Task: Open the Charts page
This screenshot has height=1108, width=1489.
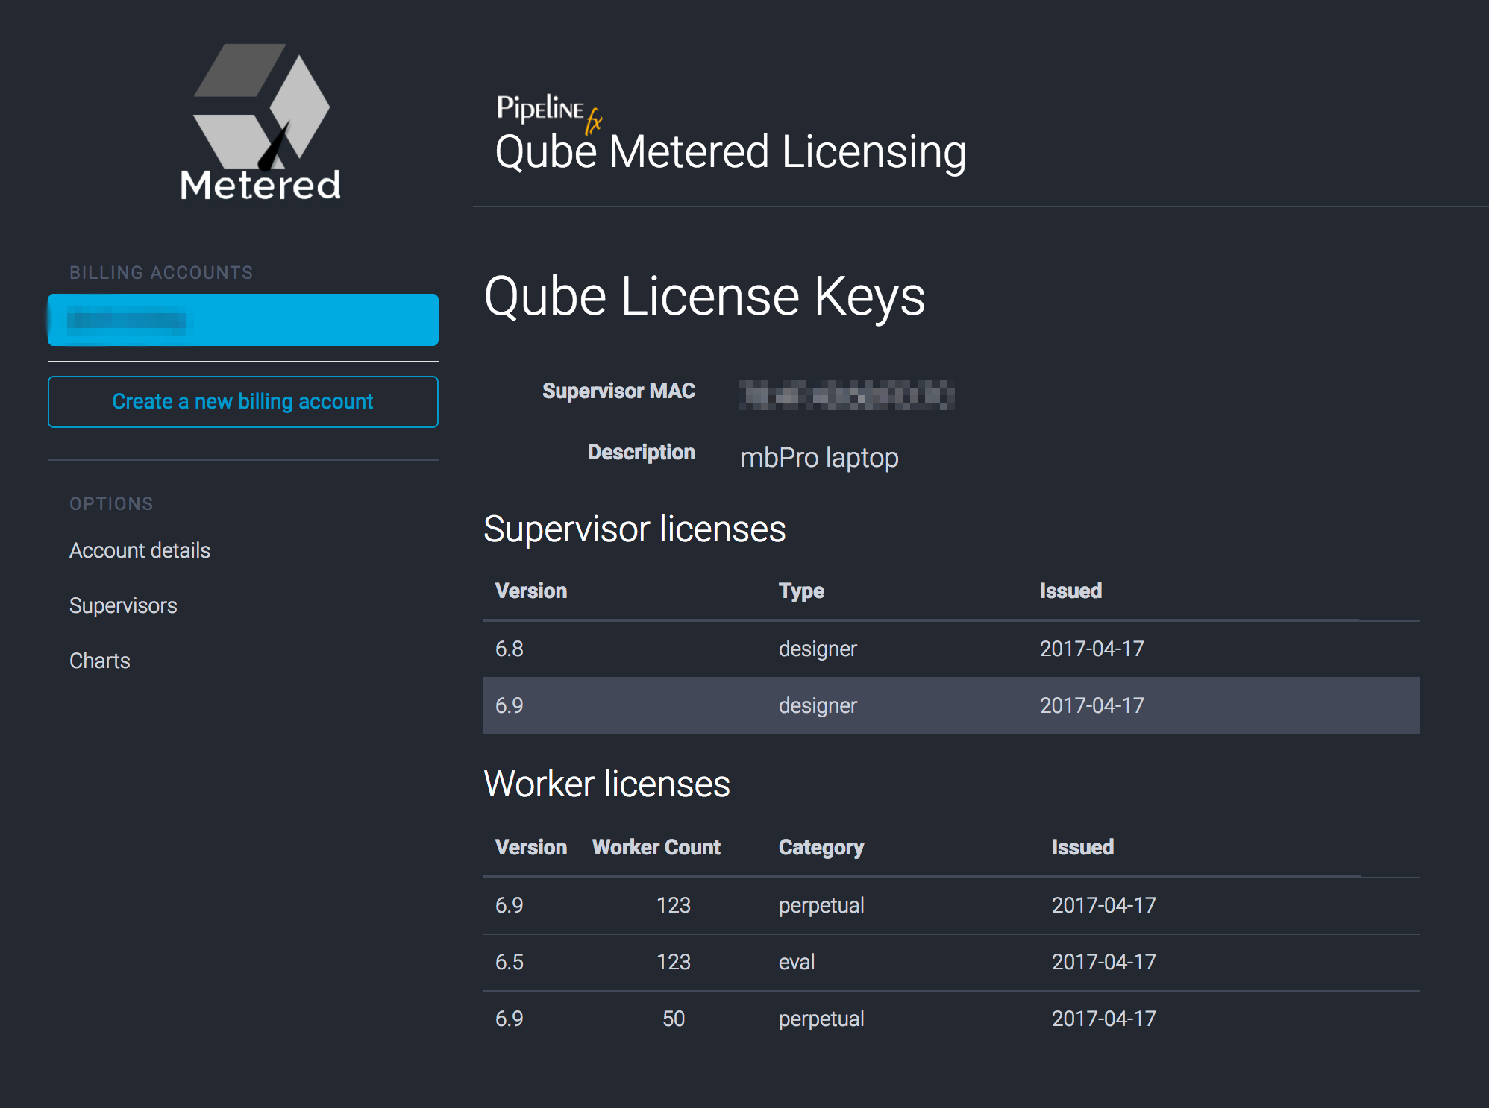Action: tap(99, 661)
